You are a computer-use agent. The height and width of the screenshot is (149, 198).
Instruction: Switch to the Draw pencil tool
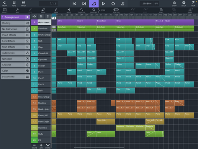[56, 10]
